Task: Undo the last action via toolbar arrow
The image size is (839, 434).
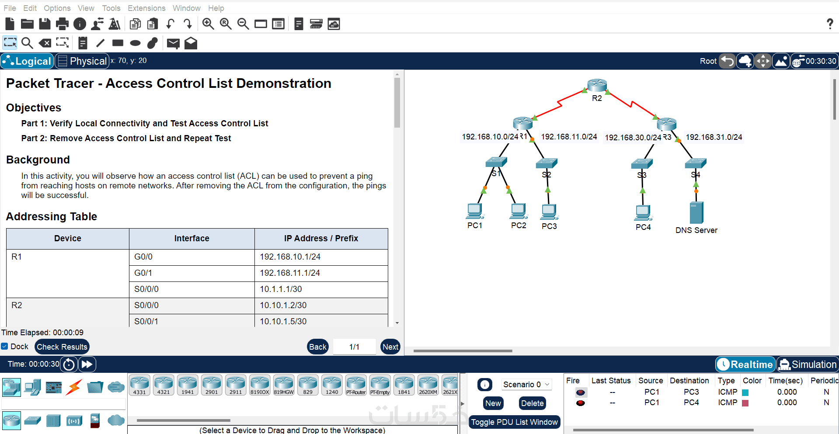Action: (171, 24)
